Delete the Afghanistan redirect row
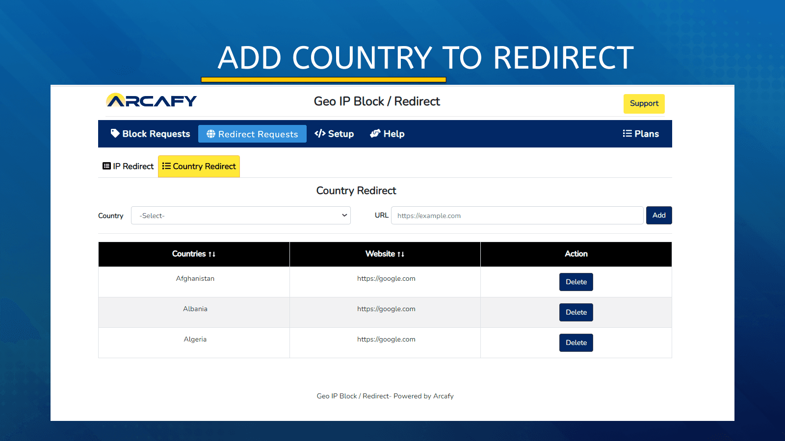 click(x=576, y=282)
